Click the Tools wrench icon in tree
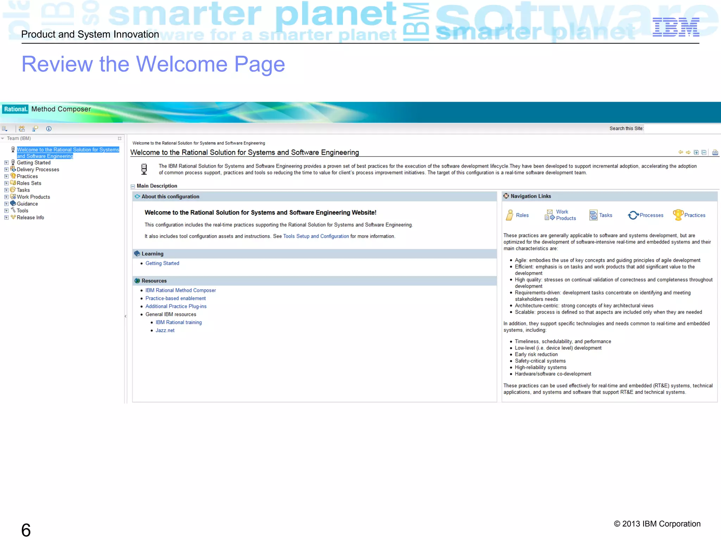Viewport: 721px width, 540px height. [x=13, y=210]
